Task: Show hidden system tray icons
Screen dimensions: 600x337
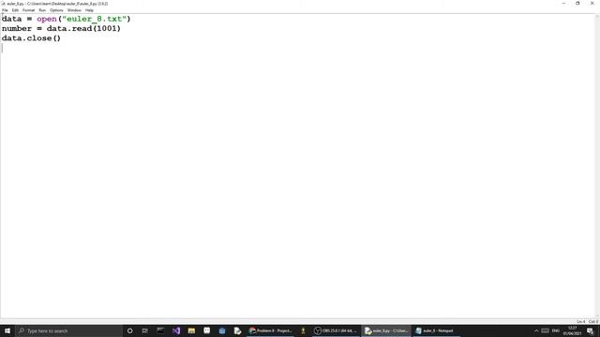Action: [536, 330]
